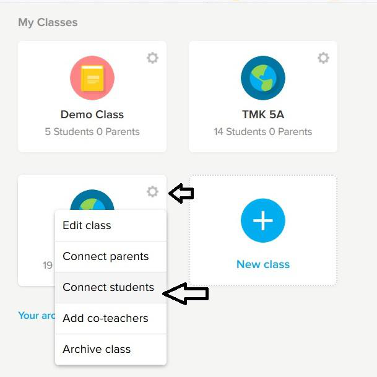Click the New class label

(x=263, y=264)
